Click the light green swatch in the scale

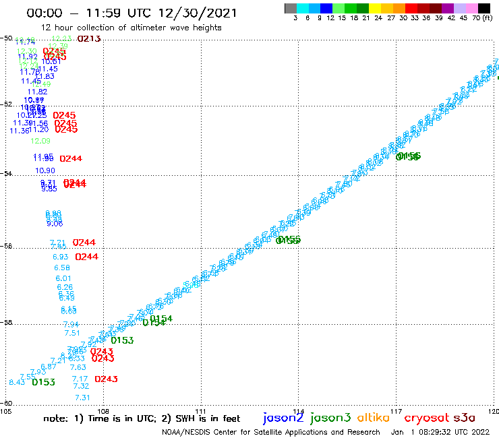[339, 8]
